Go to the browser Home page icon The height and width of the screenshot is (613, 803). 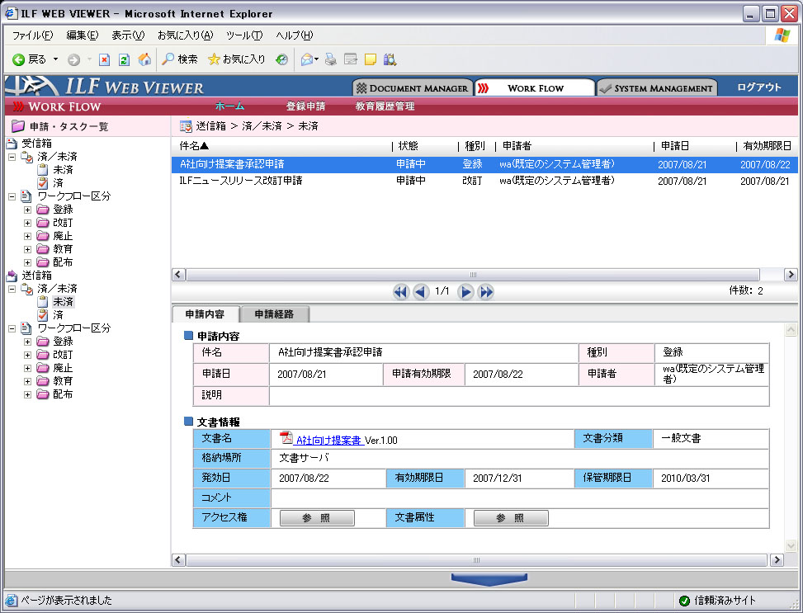click(144, 59)
